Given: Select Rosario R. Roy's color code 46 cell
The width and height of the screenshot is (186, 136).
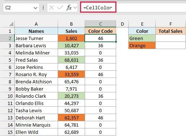Looking at the screenshot, I should pyautogui.click(x=101, y=74).
